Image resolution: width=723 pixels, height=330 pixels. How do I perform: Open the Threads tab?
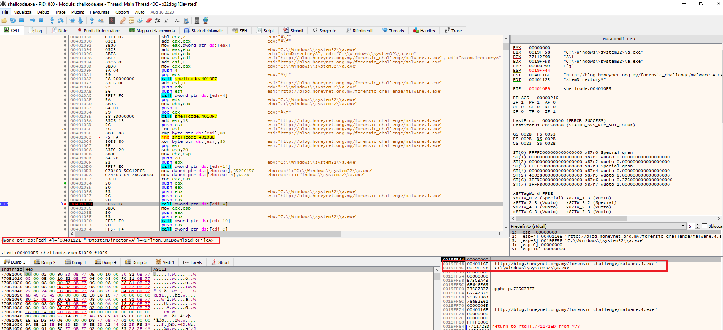coord(393,31)
